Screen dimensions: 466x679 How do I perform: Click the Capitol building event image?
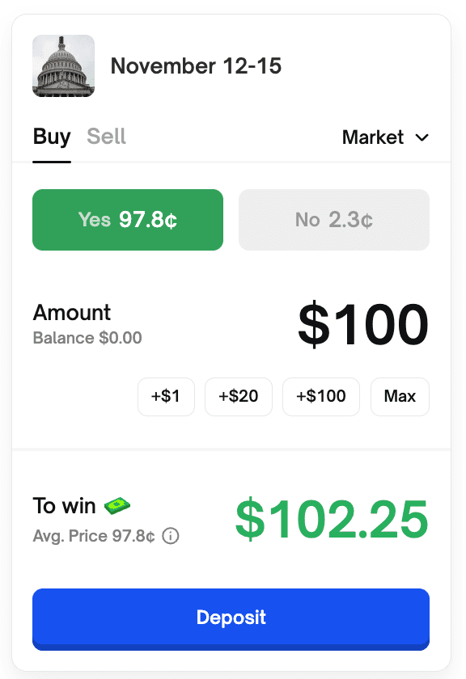pyautogui.click(x=63, y=65)
